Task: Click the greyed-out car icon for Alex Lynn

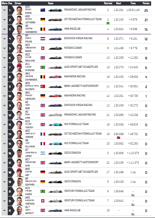Action: point(55,115)
